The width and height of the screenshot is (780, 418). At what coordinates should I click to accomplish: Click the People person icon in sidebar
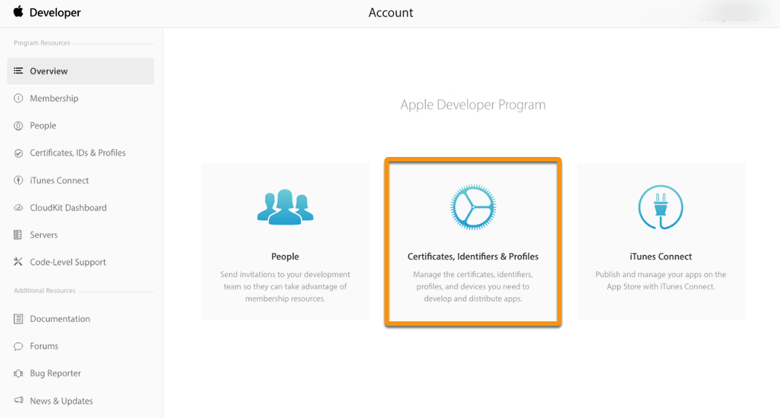pyautogui.click(x=19, y=126)
